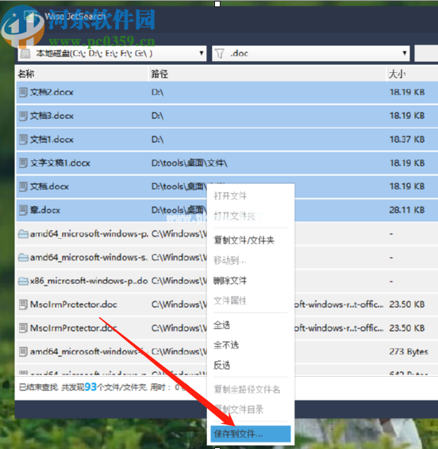Select 复制文件/文件夹 in context menu
The height and width of the screenshot is (449, 438).
244,240
